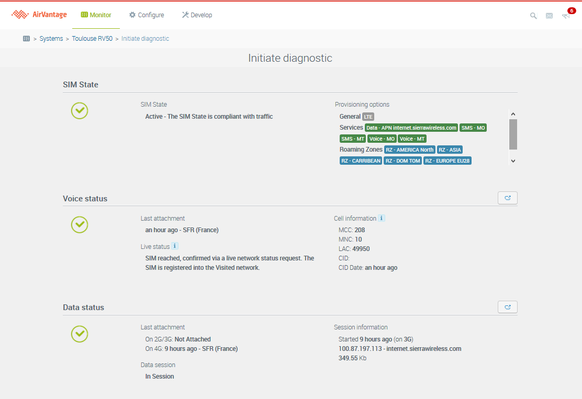The width and height of the screenshot is (582, 399).
Task: Click Voice status refresh button
Action: click(507, 198)
